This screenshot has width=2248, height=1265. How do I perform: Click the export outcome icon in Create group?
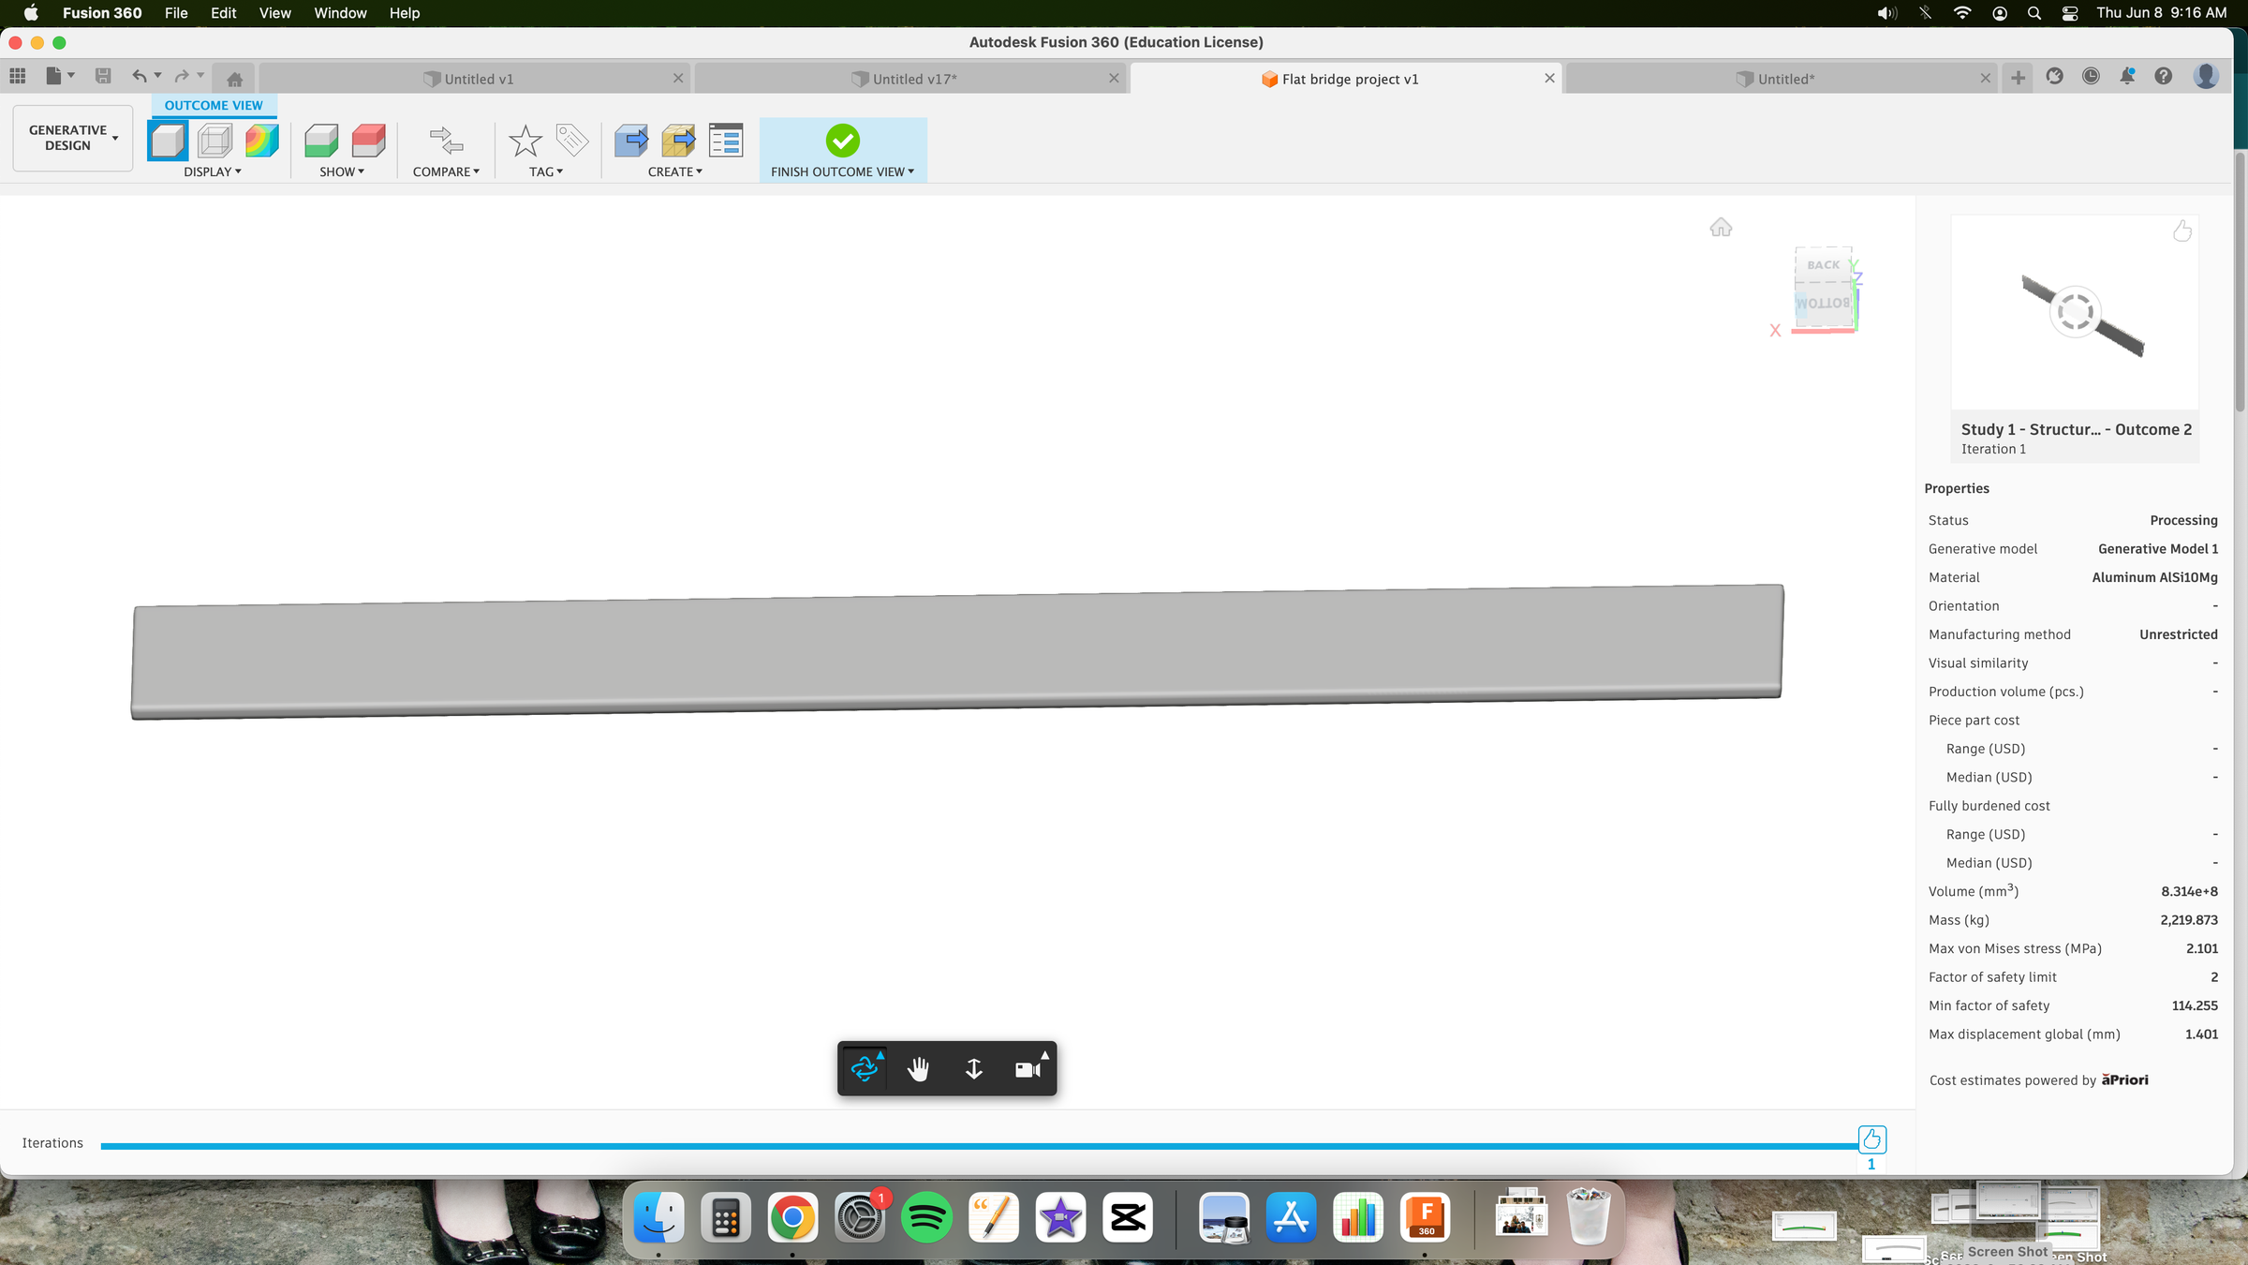pos(632,141)
